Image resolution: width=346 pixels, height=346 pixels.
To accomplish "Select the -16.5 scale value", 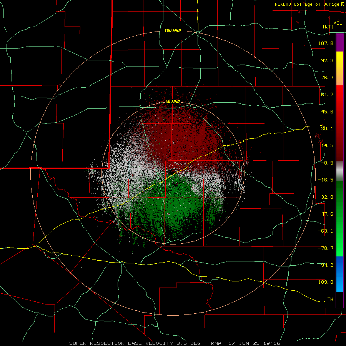I will click(x=326, y=180).
